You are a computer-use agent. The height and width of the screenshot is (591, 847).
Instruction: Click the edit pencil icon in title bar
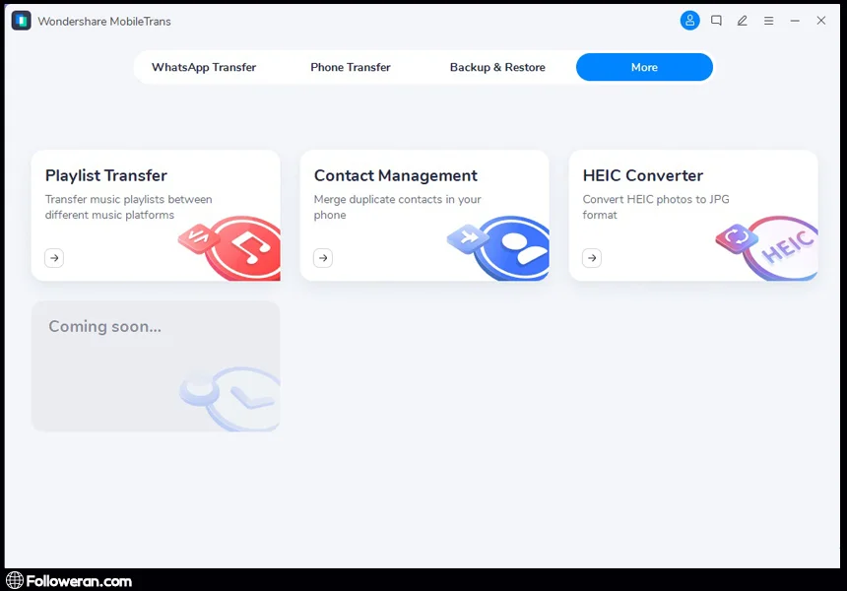pos(743,21)
